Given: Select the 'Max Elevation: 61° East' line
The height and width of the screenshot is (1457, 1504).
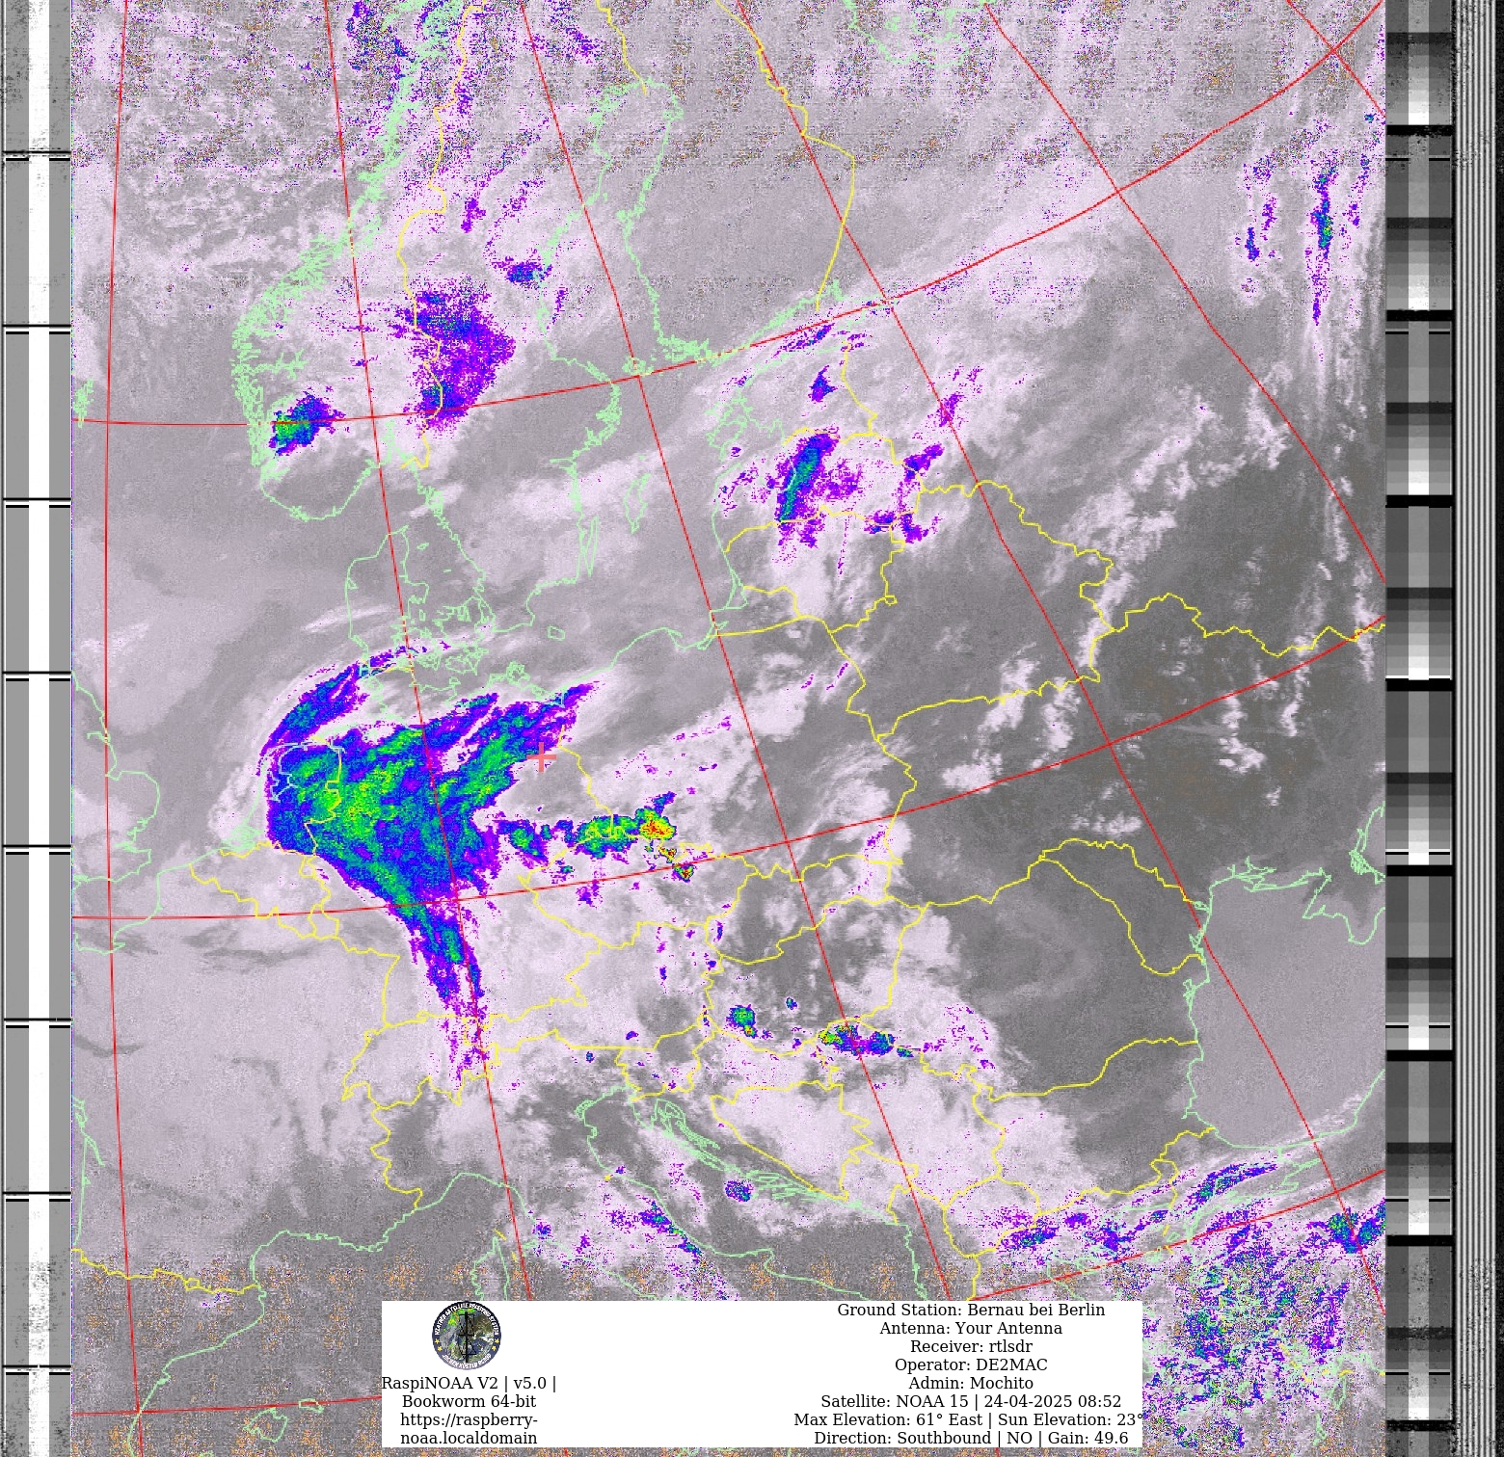Looking at the screenshot, I should (969, 1419).
